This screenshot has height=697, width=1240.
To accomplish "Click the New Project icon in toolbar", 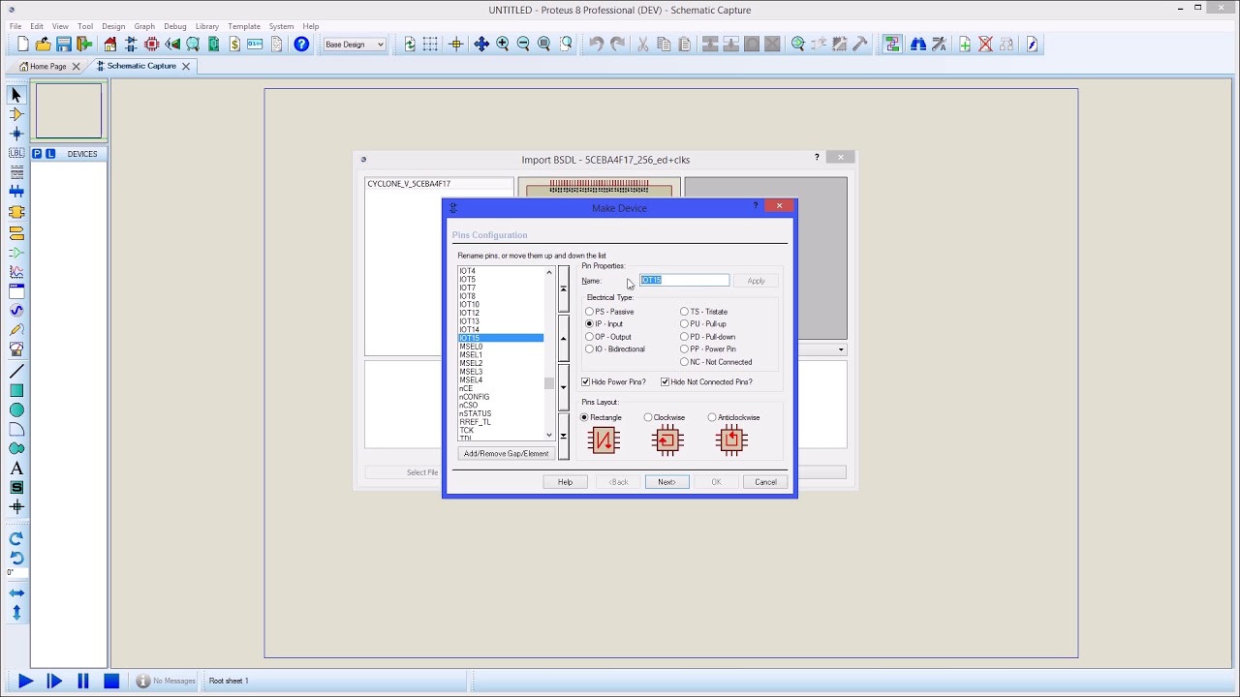I will tap(23, 45).
